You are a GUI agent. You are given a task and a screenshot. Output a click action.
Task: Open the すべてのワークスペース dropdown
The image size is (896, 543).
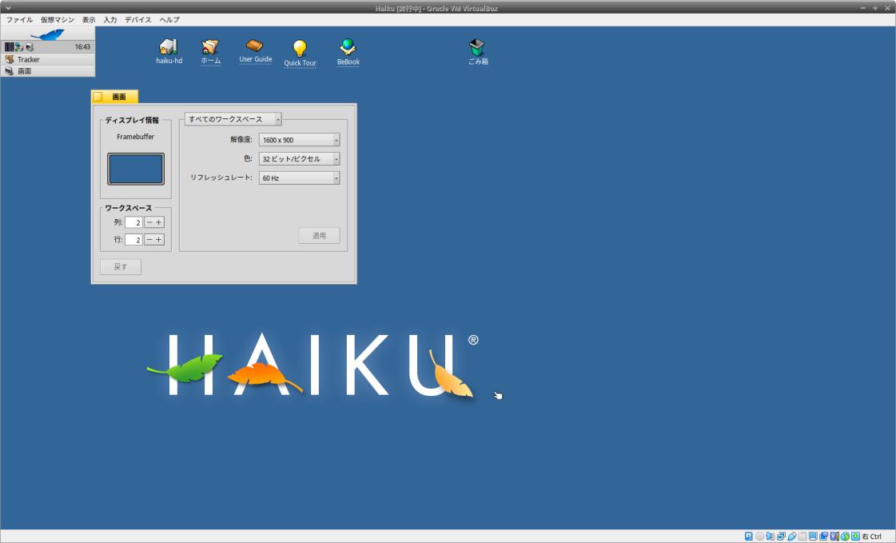point(233,119)
